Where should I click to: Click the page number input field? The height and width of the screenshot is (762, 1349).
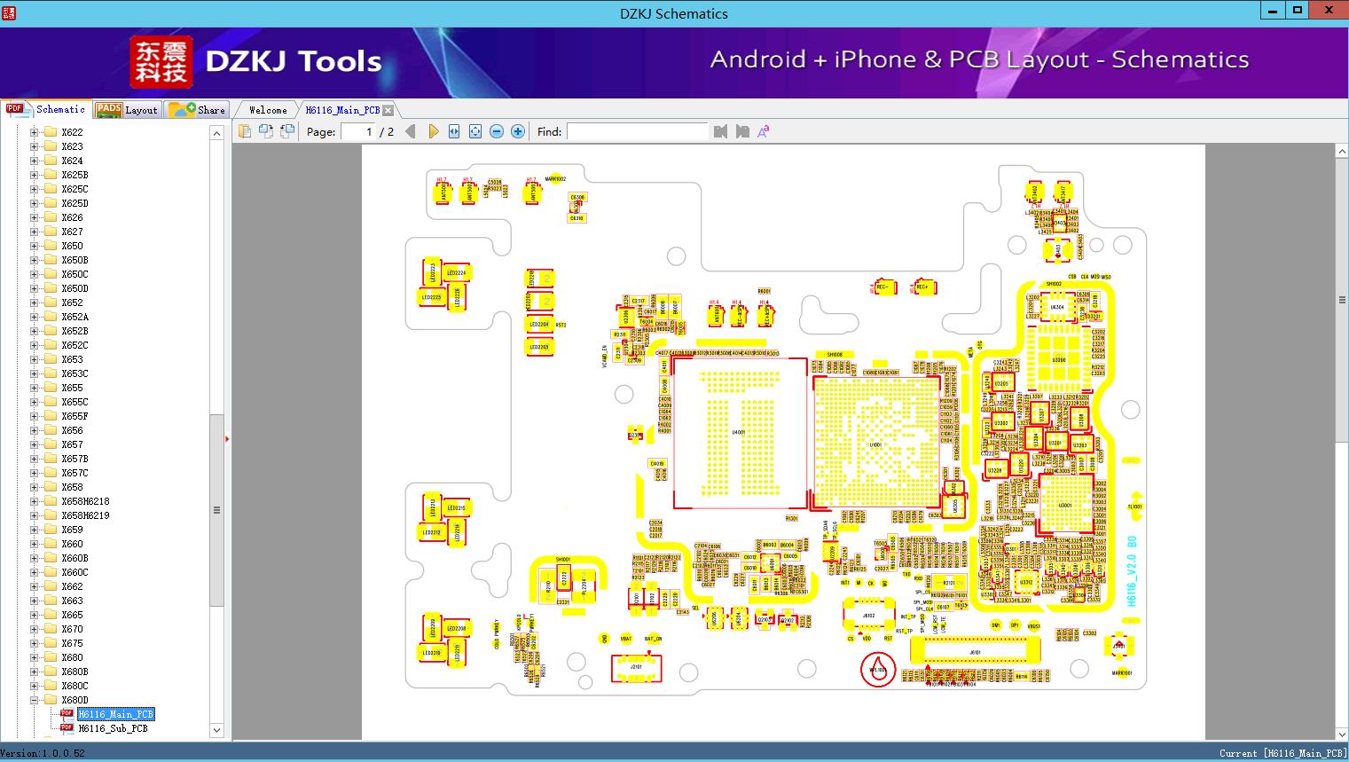[357, 131]
